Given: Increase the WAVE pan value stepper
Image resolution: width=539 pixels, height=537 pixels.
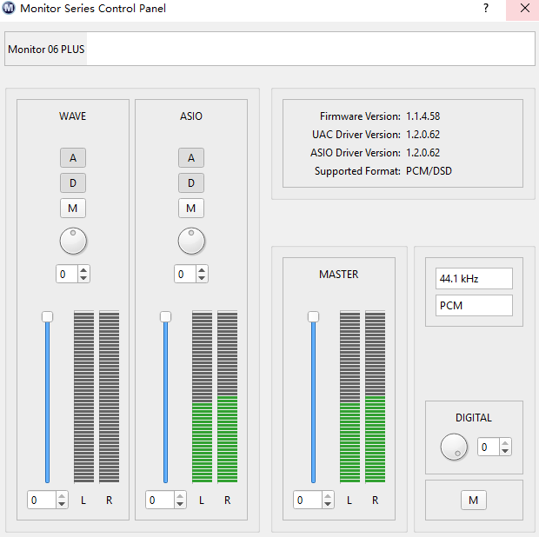Looking at the screenshot, I should click(83, 270).
